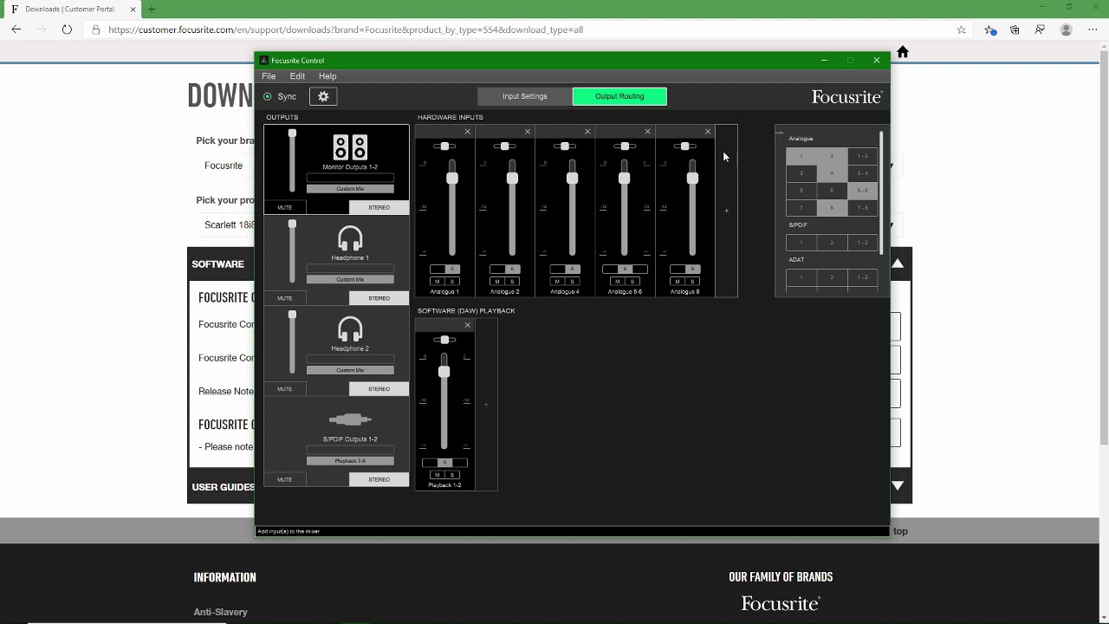The height and width of the screenshot is (624, 1109).
Task: Open the browser profile avatar
Action: [x=1067, y=29]
